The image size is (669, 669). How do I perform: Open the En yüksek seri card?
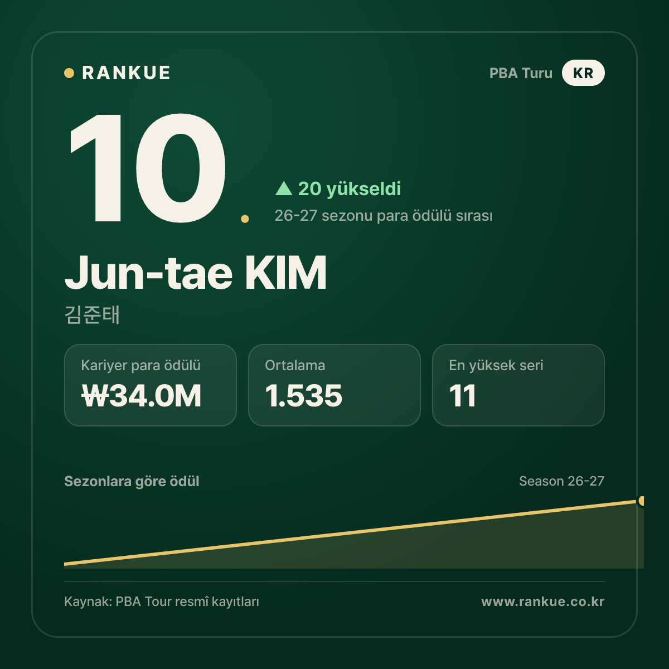point(518,385)
